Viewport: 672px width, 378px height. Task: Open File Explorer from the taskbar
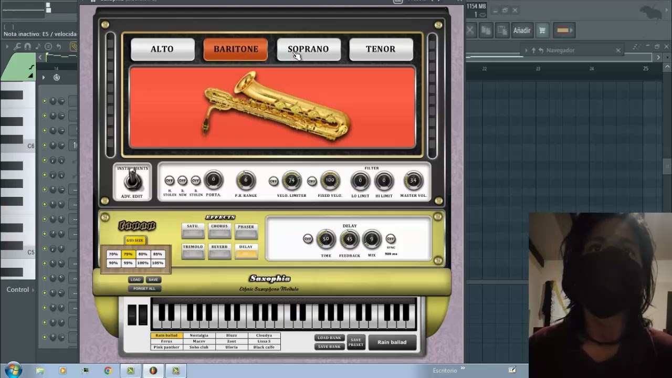pyautogui.click(x=40, y=371)
